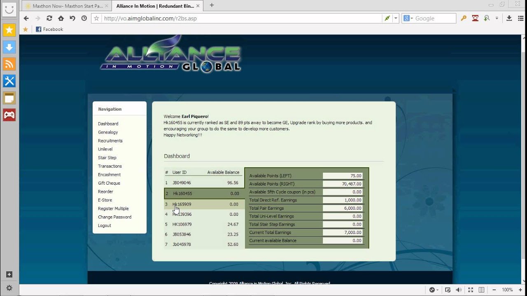Screen dimensions: 527x296
Task: Select user ID Jb045978 row
Action: click(x=204, y=244)
